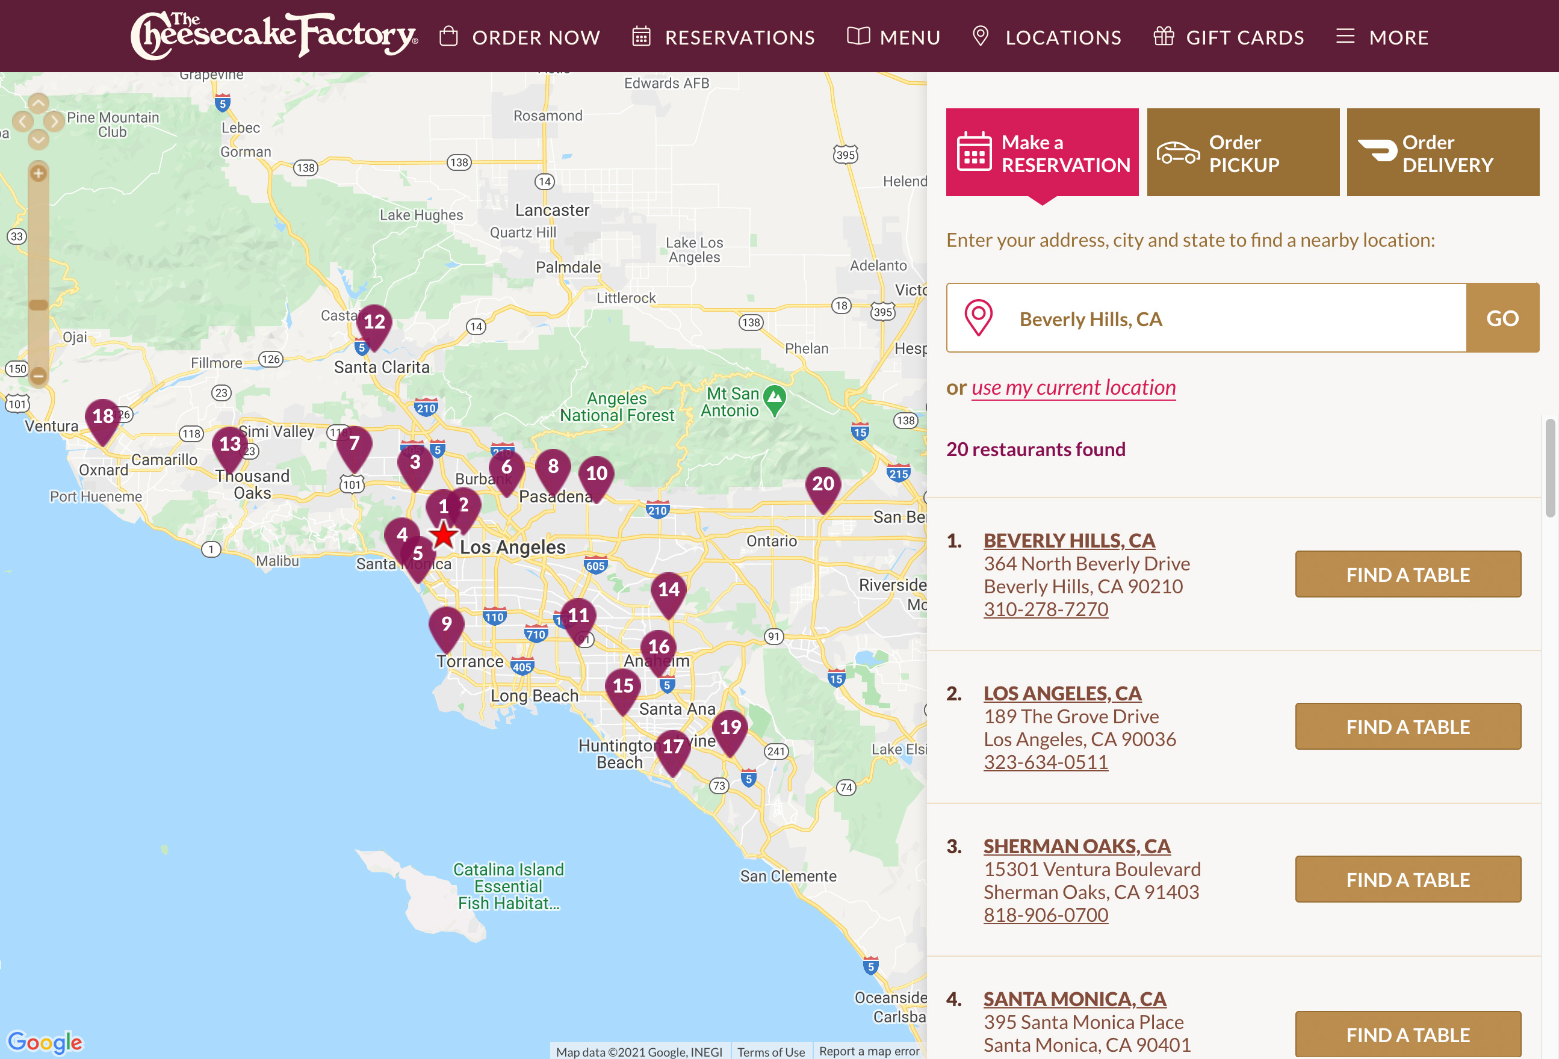Pan the map down with arrow control
Viewport: 1559px width, 1059px height.
(x=39, y=139)
